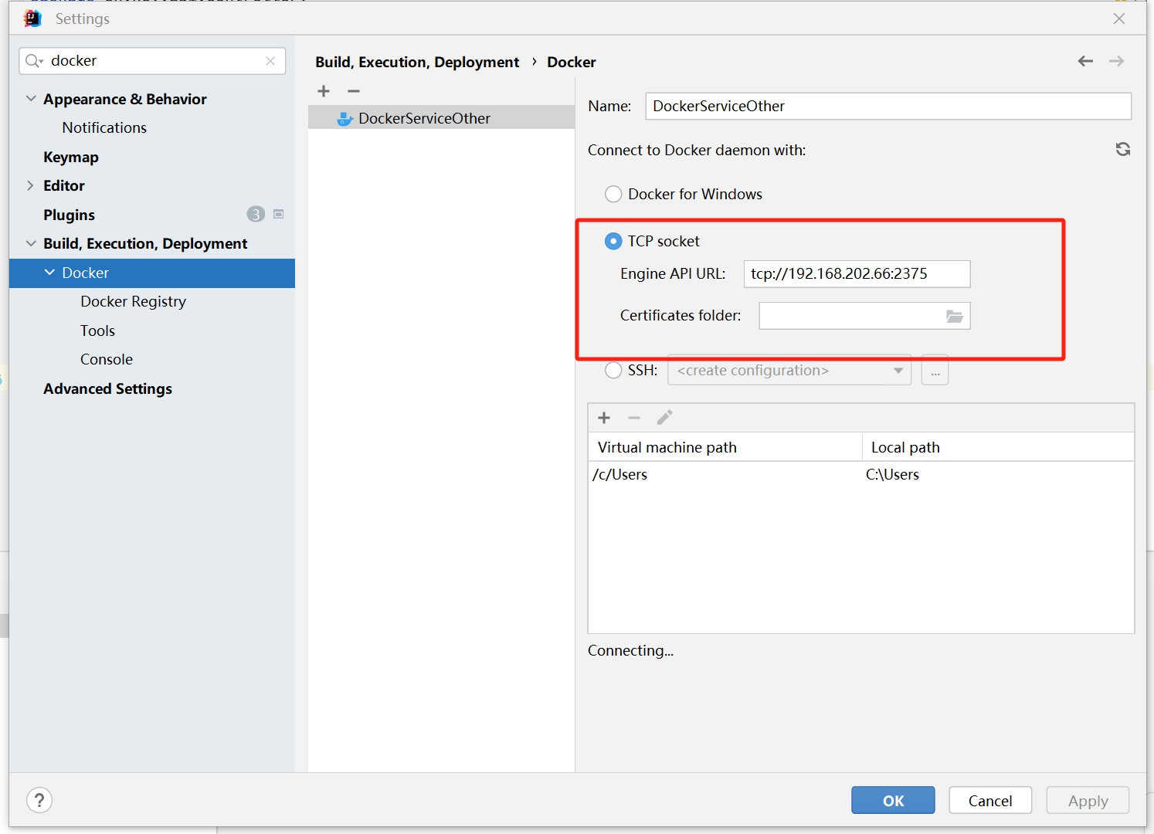
Task: Open the Plugins settings page
Action: pyautogui.click(x=70, y=215)
